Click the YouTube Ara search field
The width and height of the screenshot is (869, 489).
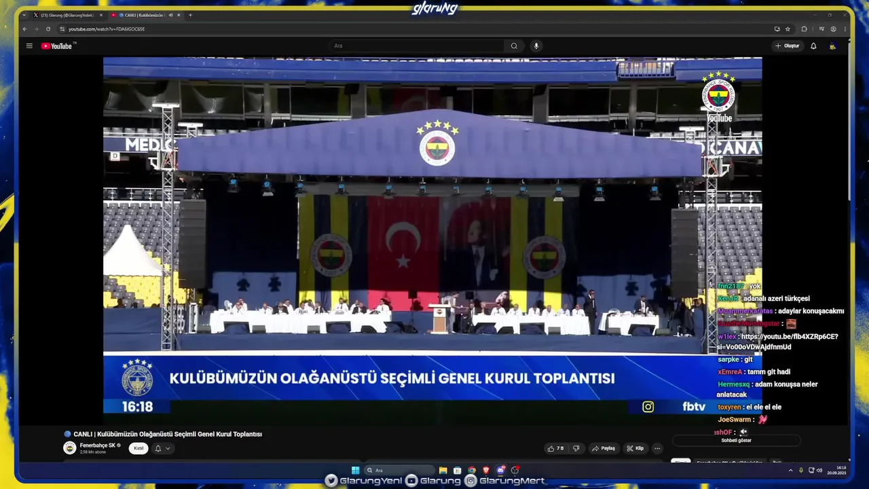click(417, 46)
